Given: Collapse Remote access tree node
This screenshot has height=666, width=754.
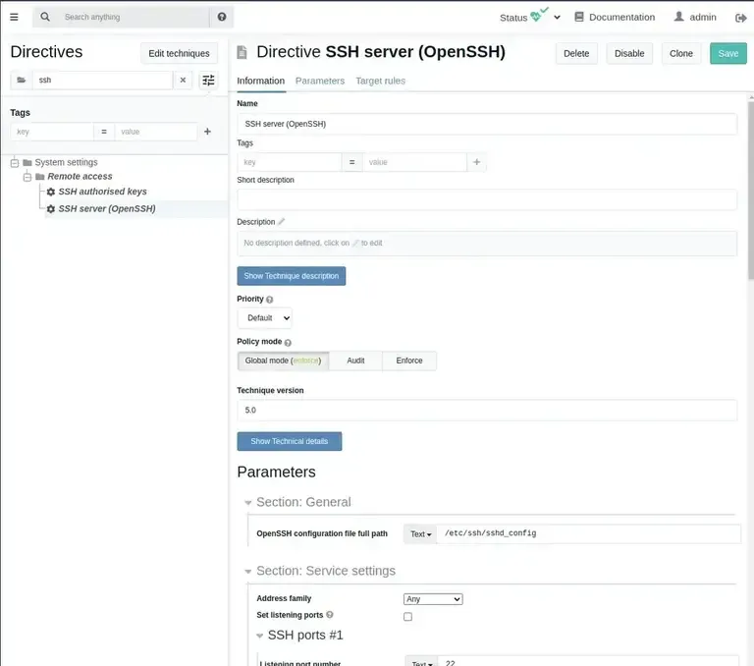Looking at the screenshot, I should [x=27, y=177].
